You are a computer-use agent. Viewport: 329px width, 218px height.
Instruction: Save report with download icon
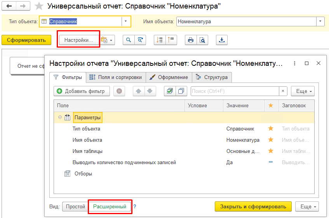(x=222, y=40)
